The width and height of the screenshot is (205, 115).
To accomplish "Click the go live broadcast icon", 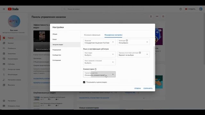I will click(157, 16).
